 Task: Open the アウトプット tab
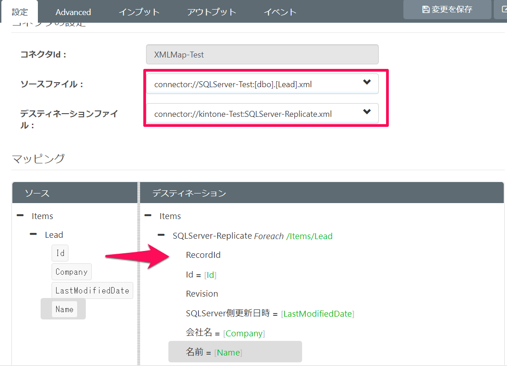coord(211,12)
